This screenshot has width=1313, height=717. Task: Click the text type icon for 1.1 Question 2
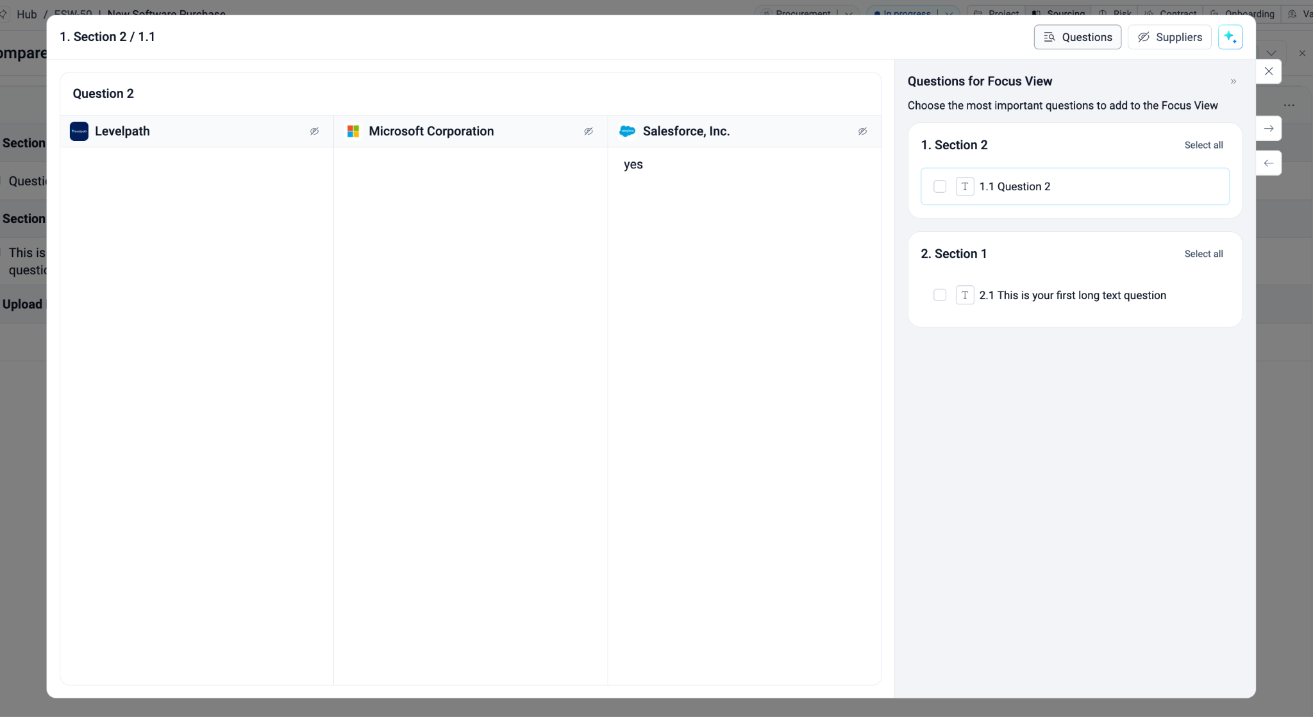pos(965,186)
